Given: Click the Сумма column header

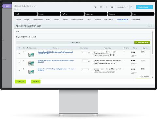Looking at the screenshot, I should tap(145, 48).
